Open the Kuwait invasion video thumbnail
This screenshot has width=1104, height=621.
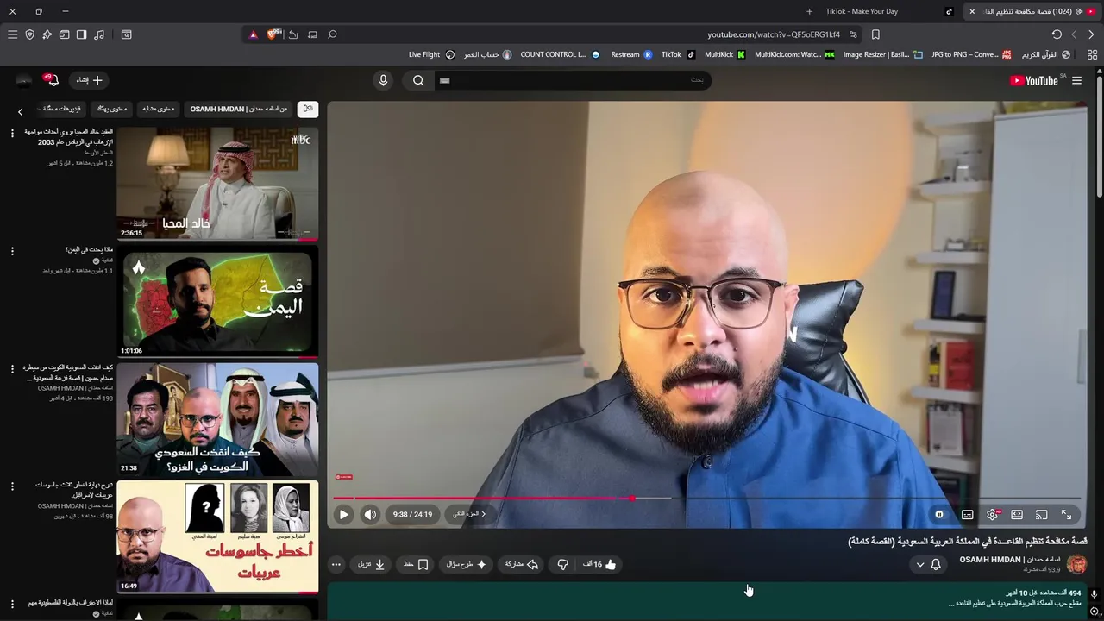pos(217,418)
